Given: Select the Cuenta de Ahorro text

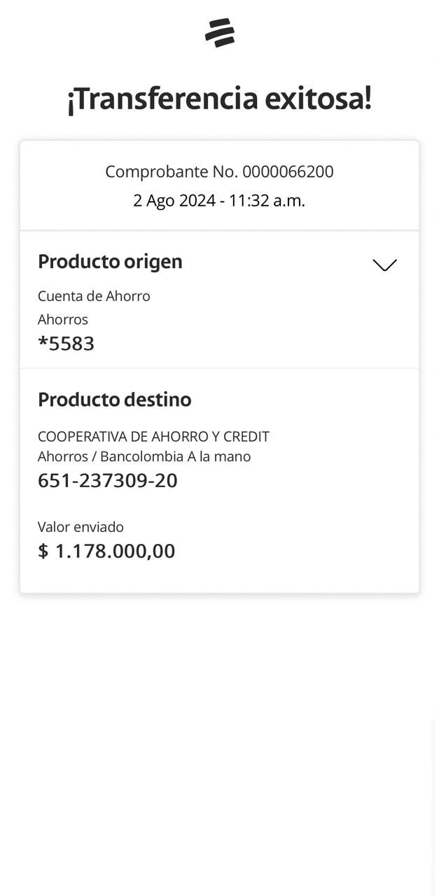Looking at the screenshot, I should point(94,296).
